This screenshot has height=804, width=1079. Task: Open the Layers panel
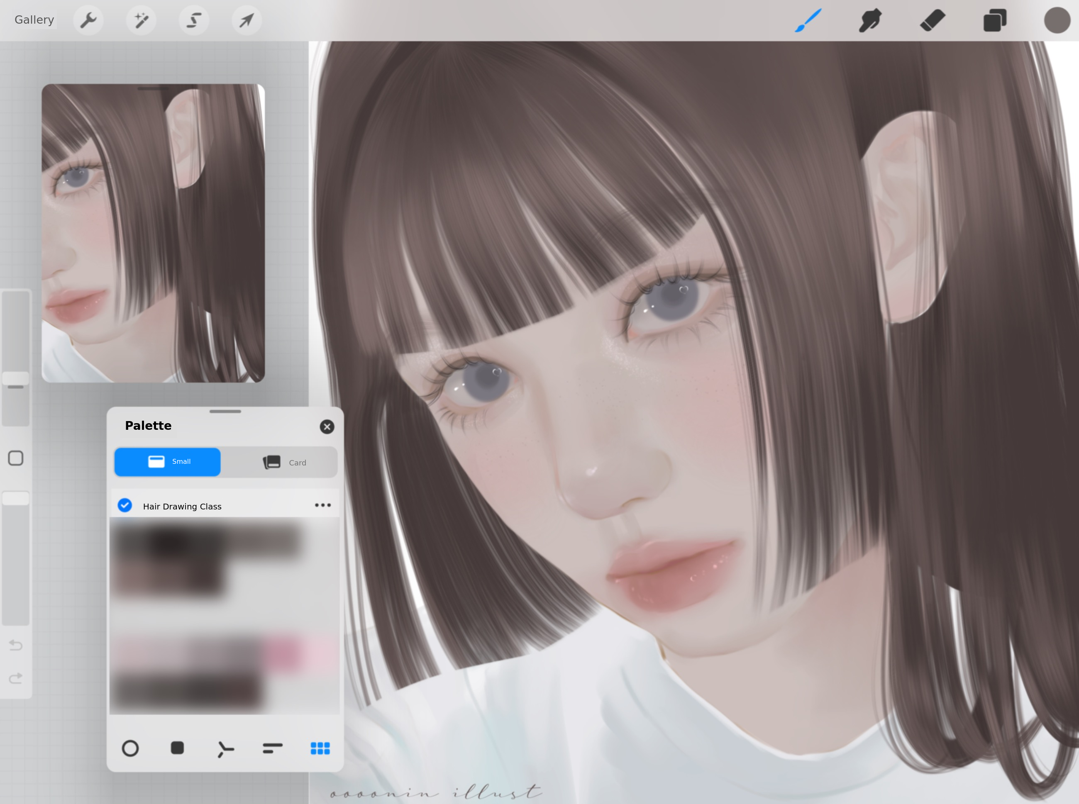coord(994,20)
